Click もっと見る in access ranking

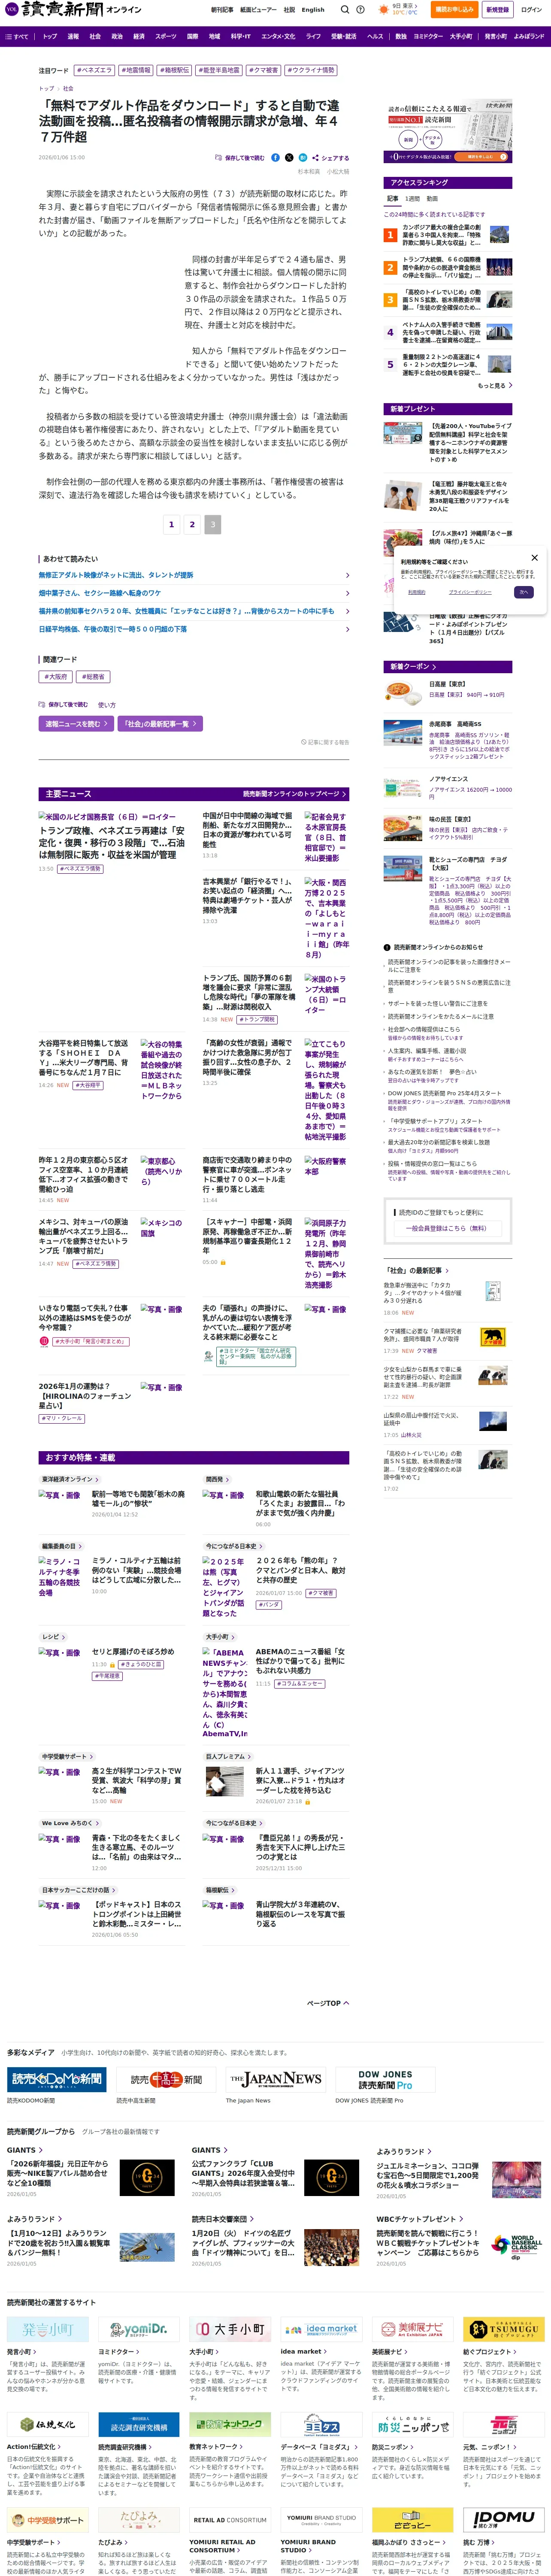tap(495, 385)
